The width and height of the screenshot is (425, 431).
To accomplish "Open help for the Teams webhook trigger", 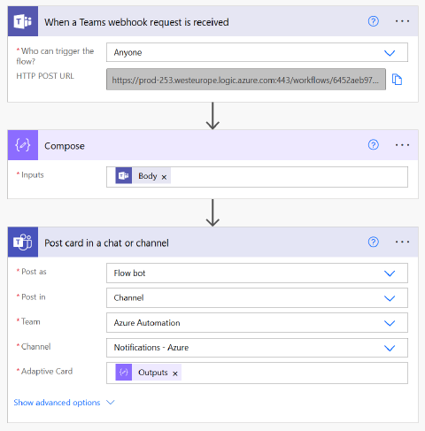I will coord(374,21).
